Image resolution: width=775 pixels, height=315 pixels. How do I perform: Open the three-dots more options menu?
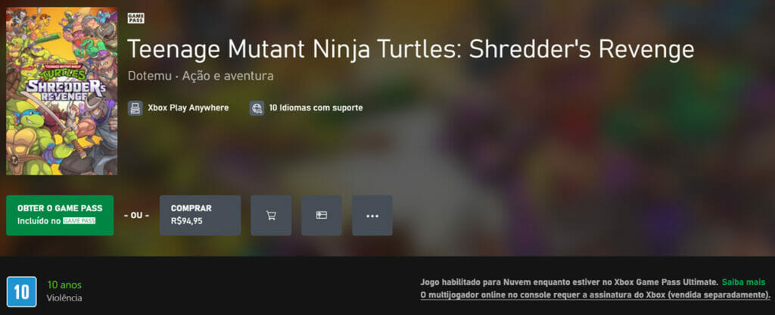pos(372,215)
